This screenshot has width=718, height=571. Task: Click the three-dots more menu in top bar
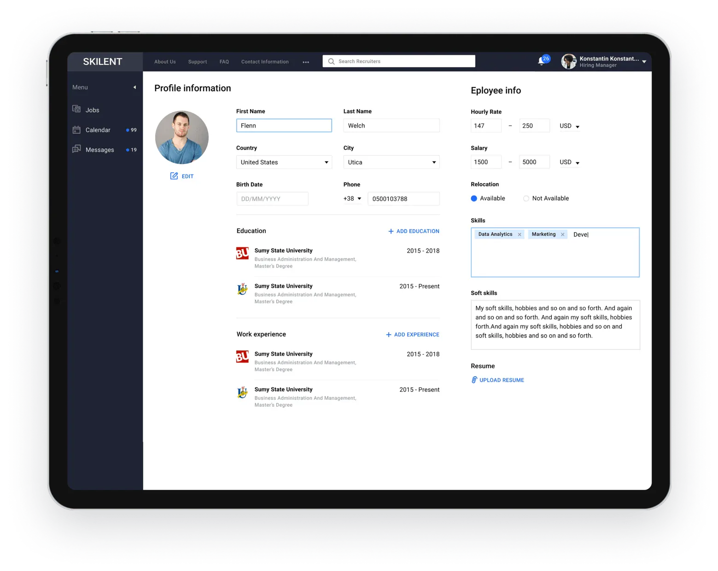(x=306, y=62)
